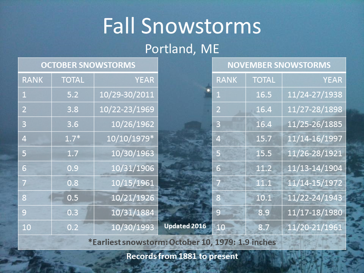Select the October TOTAL column header
364x273 pixels.
coord(73,80)
